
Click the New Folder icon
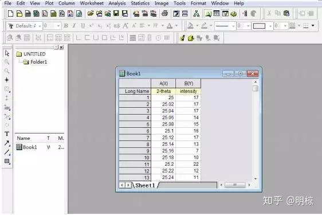19,14
